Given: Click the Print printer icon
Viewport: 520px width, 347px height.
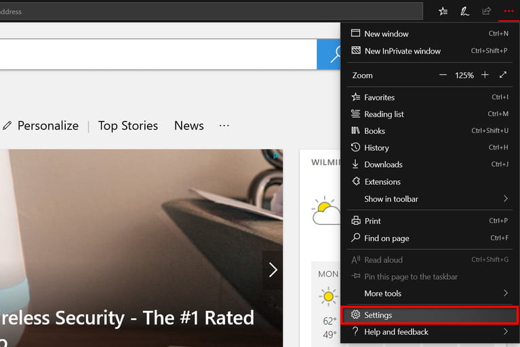Looking at the screenshot, I should click(356, 221).
